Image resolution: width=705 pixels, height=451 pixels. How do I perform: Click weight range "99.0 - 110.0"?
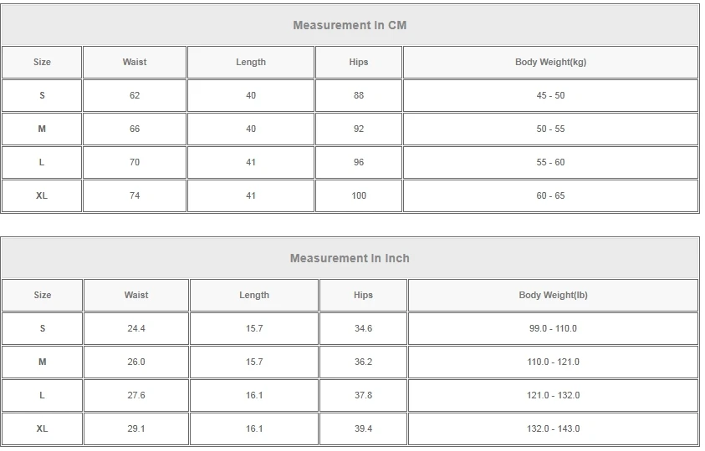point(553,328)
